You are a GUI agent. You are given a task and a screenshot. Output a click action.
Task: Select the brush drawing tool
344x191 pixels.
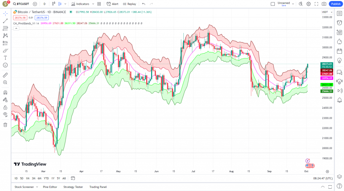(x=5, y=50)
